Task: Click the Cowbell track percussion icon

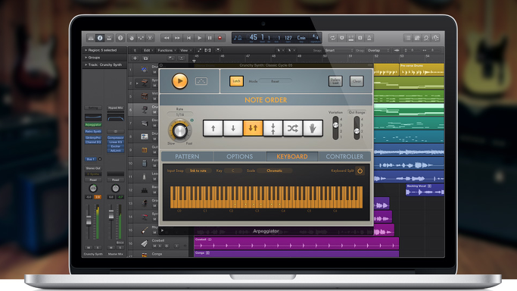Action: pyautogui.click(x=144, y=243)
